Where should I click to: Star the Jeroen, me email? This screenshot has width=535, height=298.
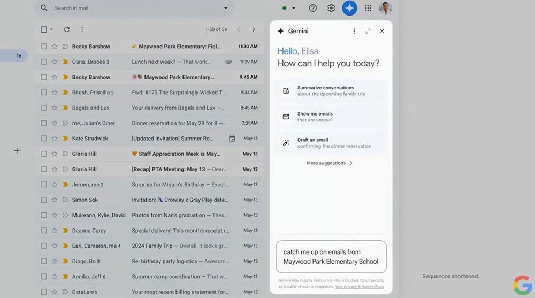tap(55, 185)
